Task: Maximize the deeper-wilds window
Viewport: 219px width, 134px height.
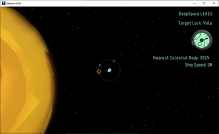Action: tap(204, 3)
